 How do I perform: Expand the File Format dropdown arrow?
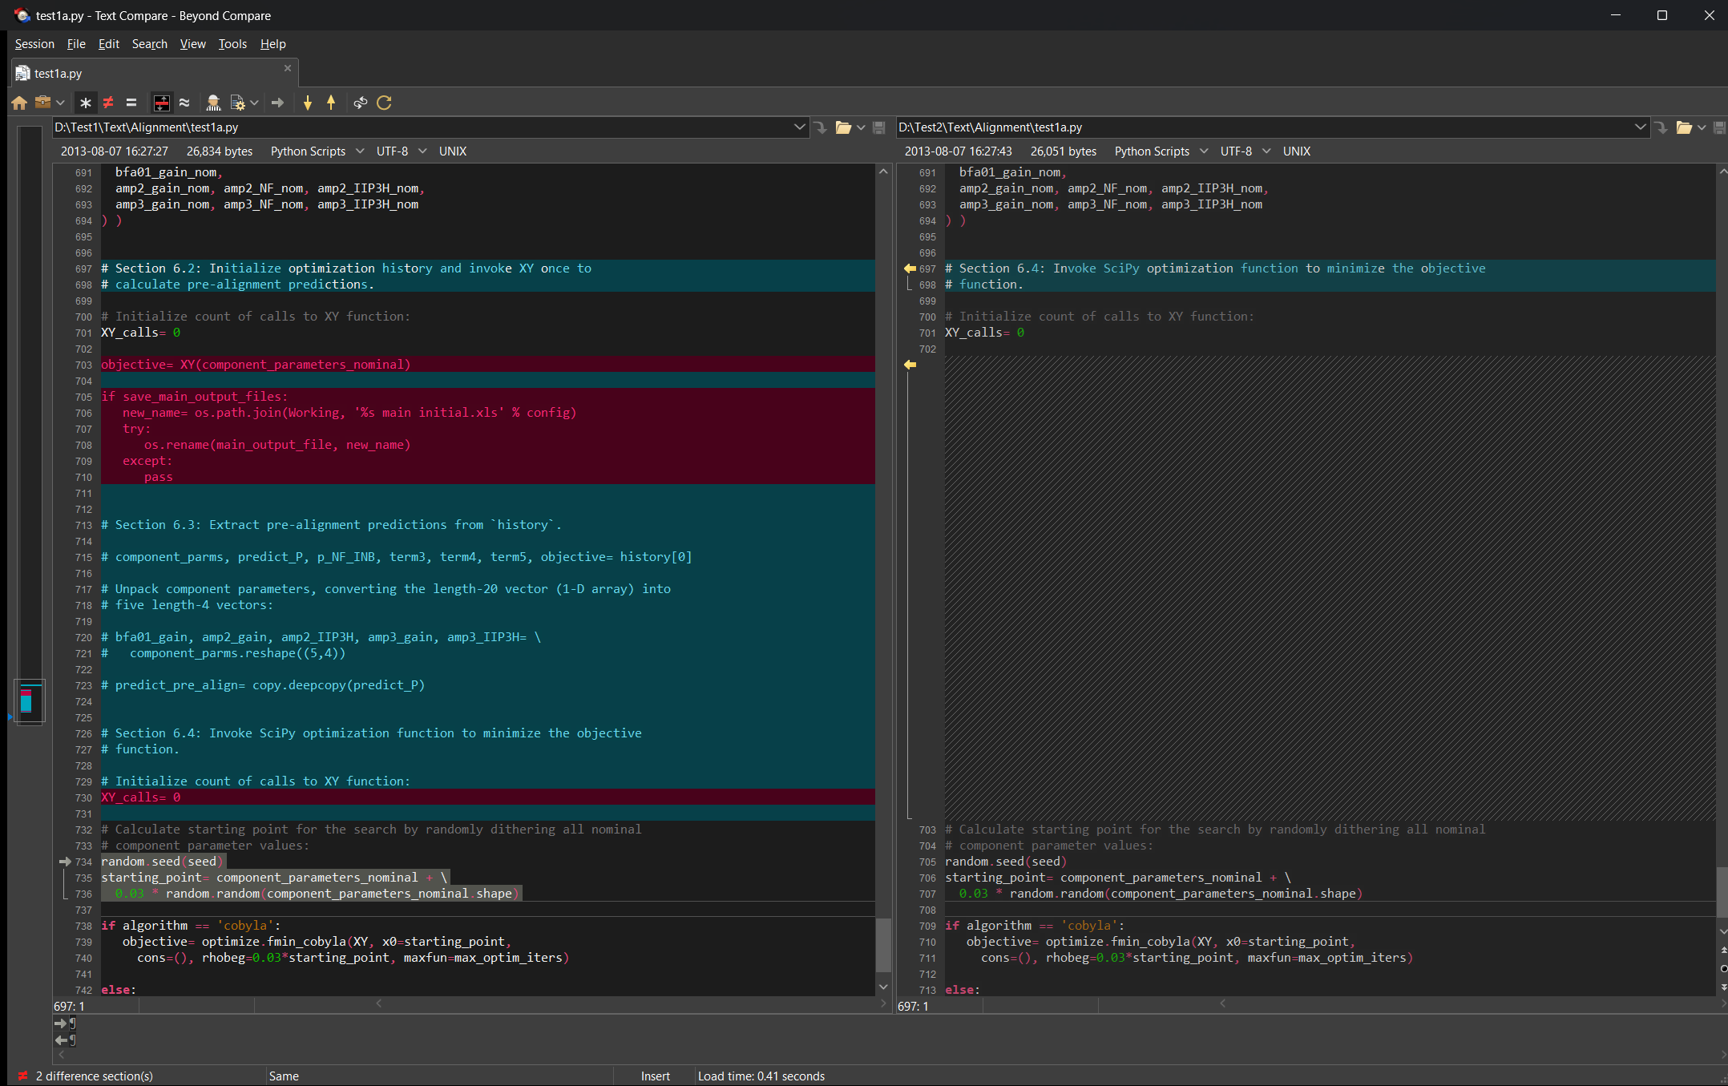pyautogui.click(x=254, y=103)
